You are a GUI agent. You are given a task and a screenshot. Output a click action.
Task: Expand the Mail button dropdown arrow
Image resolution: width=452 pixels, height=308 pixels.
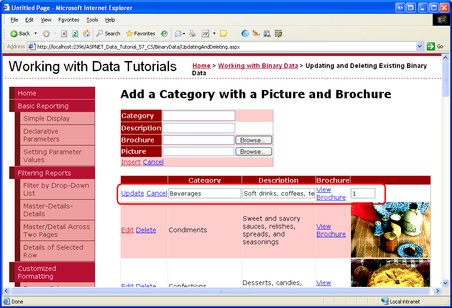click(185, 34)
